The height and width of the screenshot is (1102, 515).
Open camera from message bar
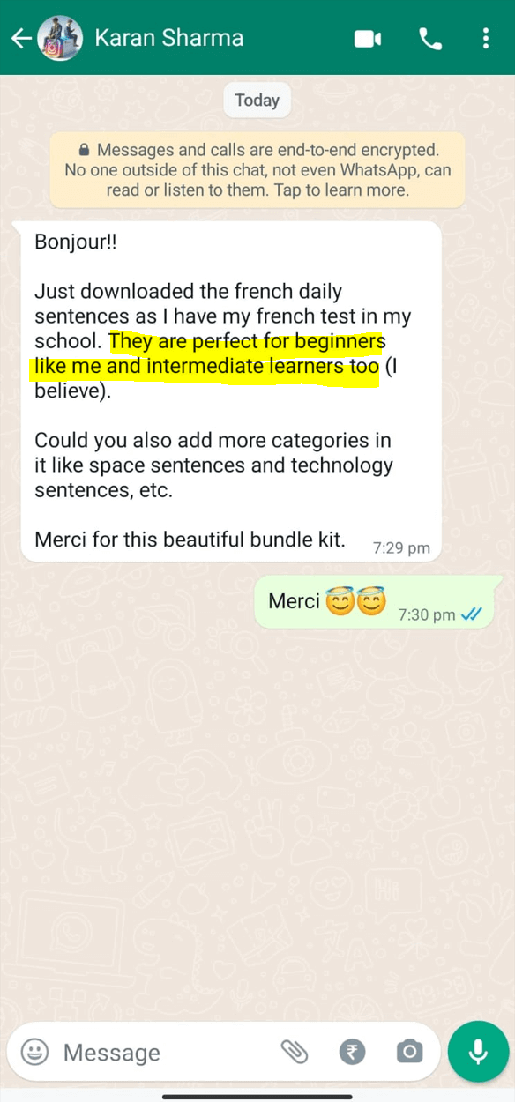coord(409,1052)
